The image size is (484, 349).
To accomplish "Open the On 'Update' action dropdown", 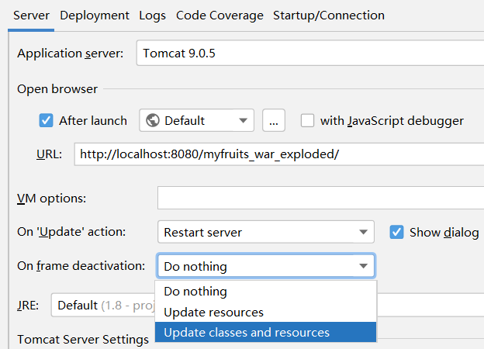I will (266, 232).
